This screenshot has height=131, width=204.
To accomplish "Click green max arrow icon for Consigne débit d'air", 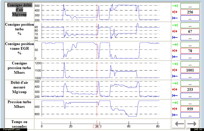I will [175, 6].
